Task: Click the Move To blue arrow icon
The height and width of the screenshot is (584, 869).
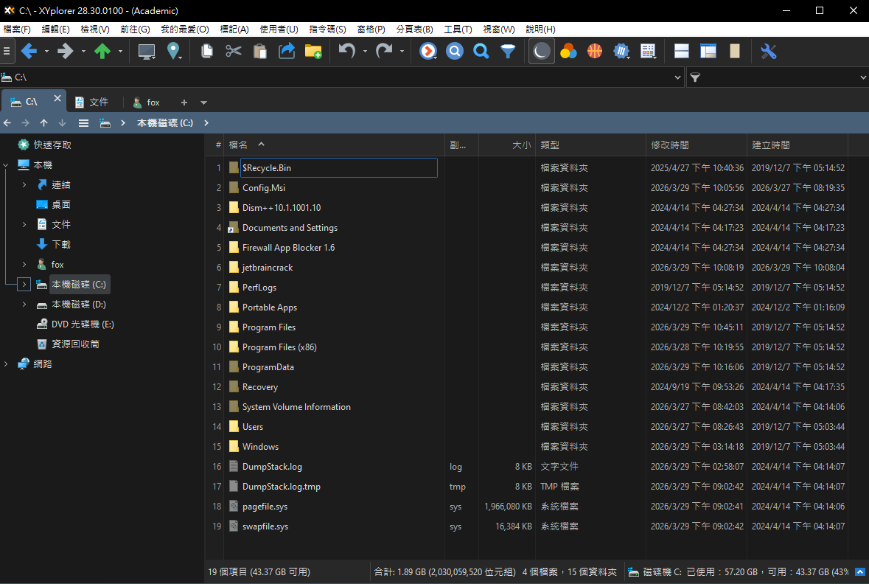Action: tap(287, 52)
